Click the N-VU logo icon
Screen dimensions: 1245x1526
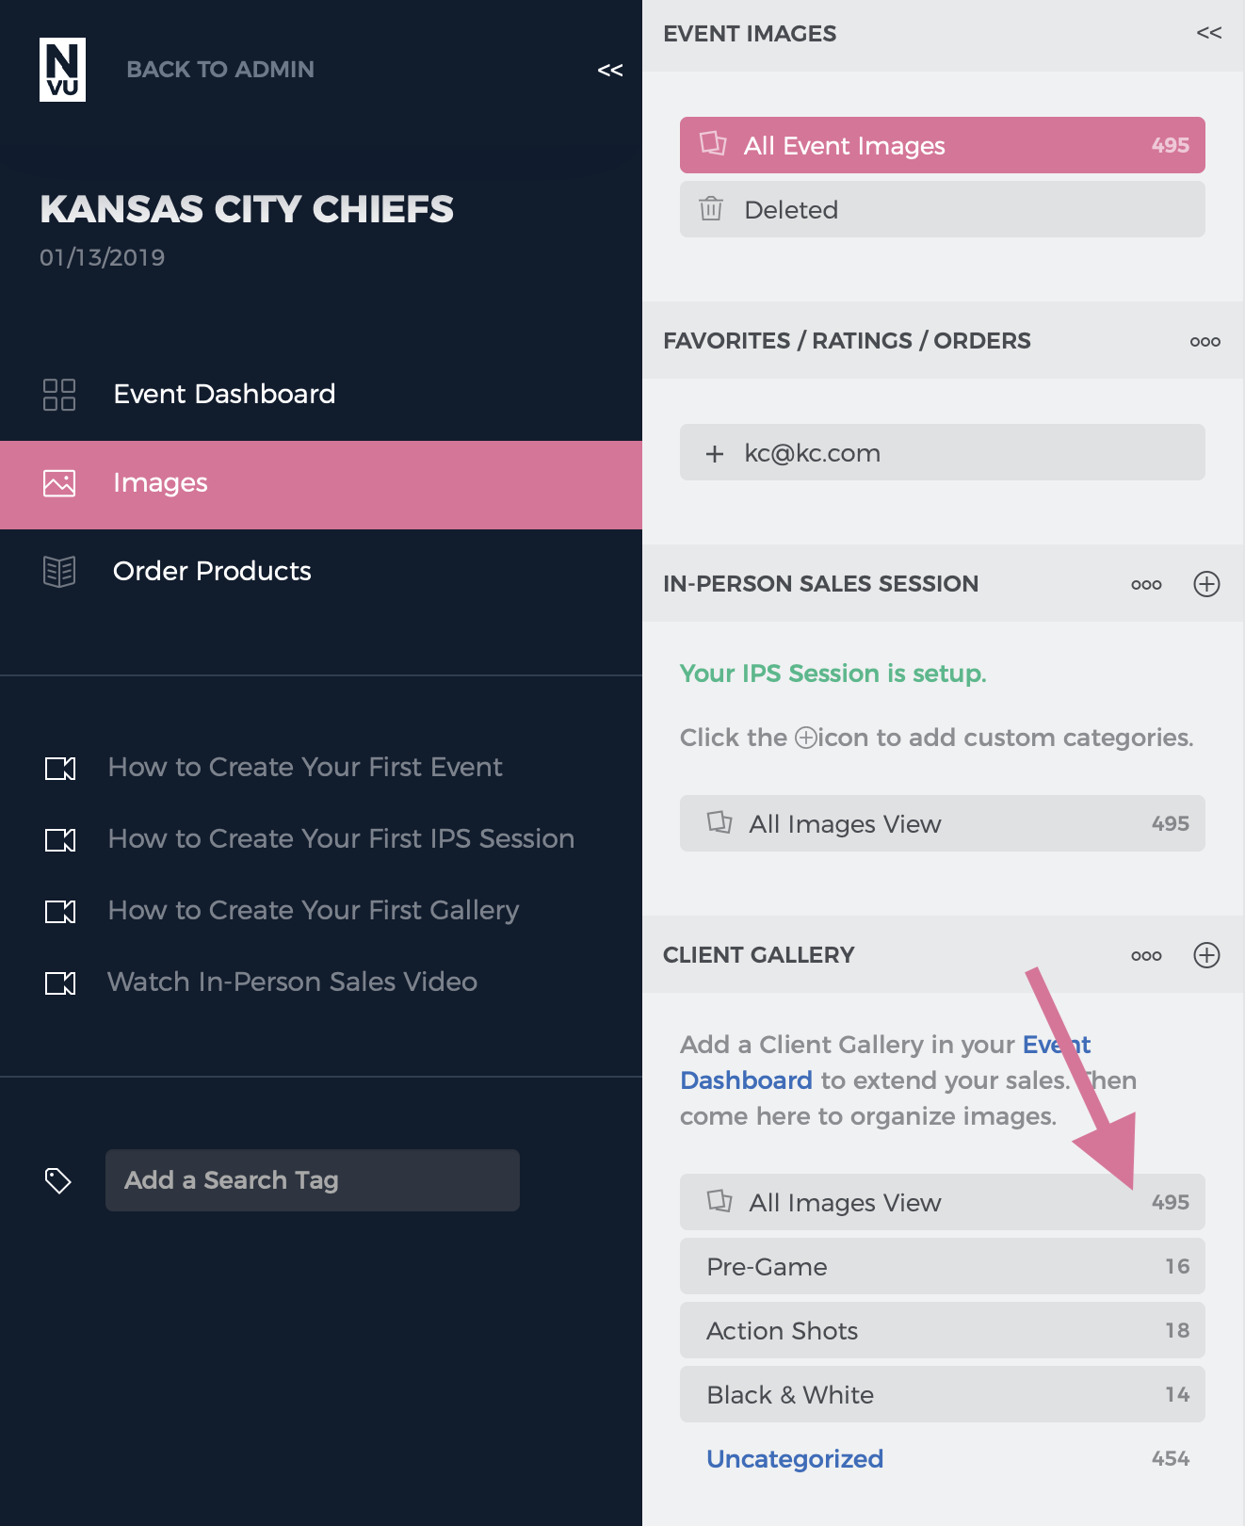pyautogui.click(x=62, y=70)
